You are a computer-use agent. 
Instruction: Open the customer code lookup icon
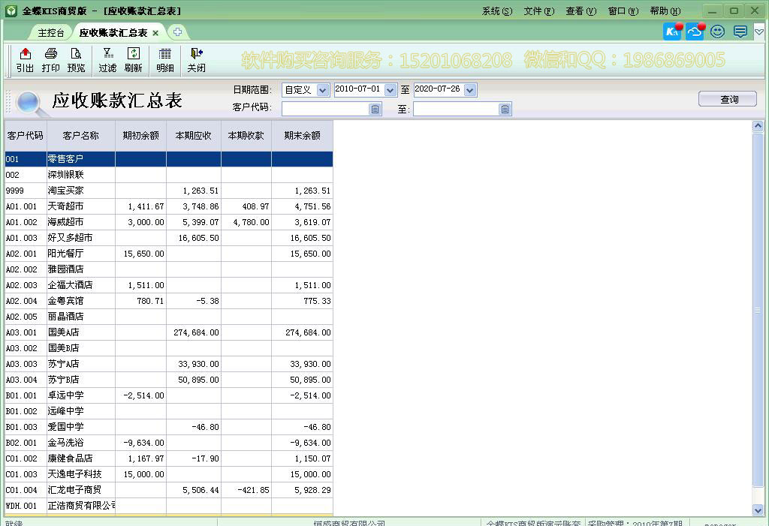[374, 108]
